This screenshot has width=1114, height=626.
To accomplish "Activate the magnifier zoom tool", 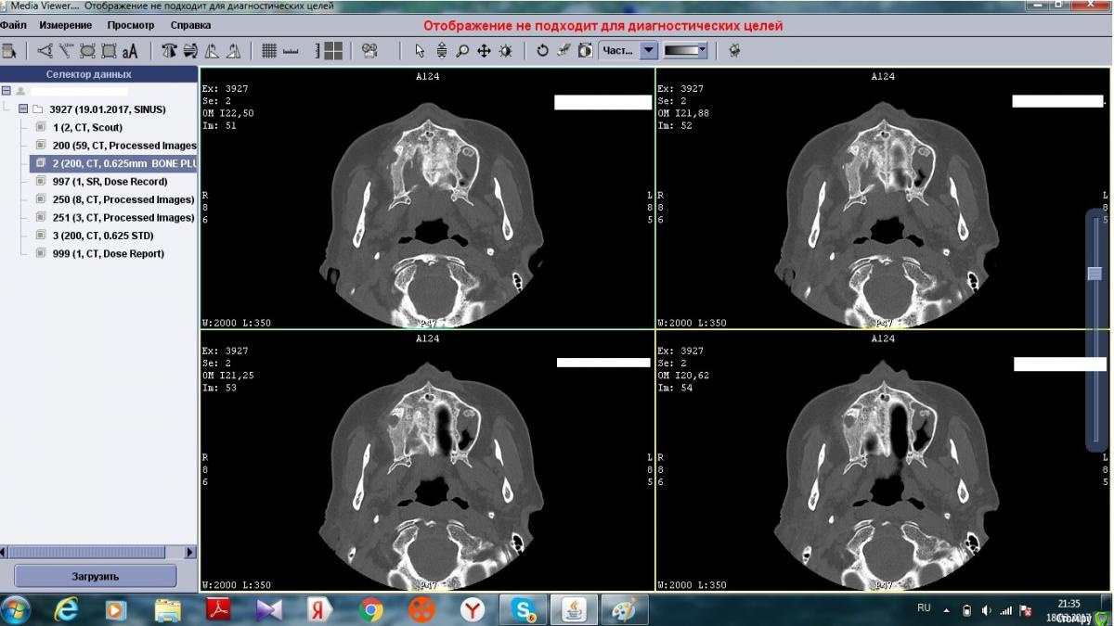I will pos(461,51).
